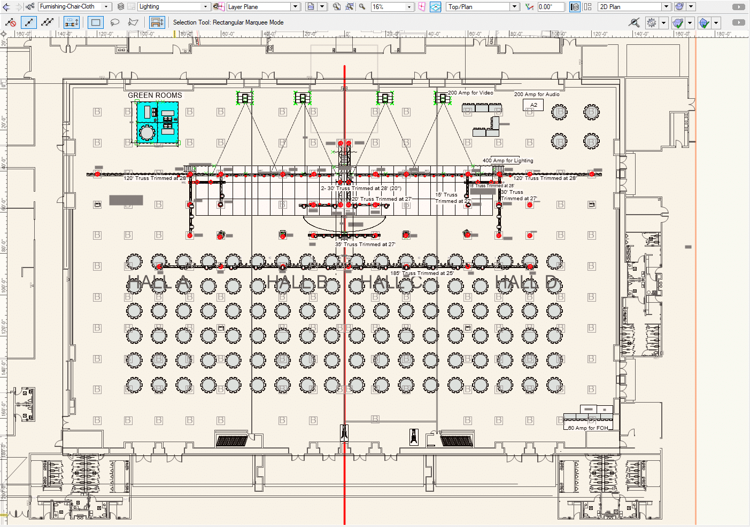The height and width of the screenshot is (527, 750).
Task: Select the Unrestricted Interactive Scaling mode
Action: click(48, 22)
